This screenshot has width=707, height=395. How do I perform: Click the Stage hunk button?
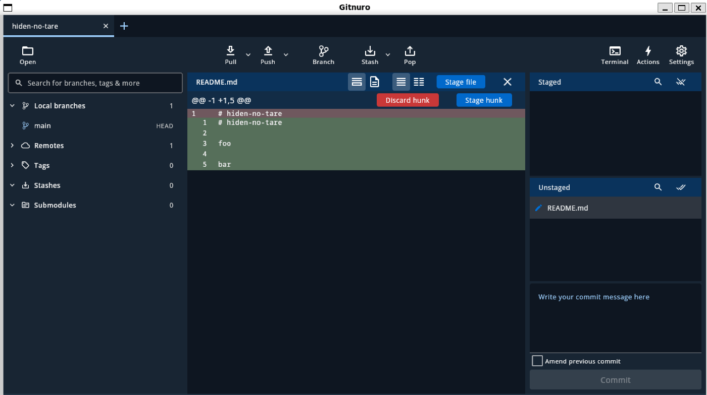point(484,100)
